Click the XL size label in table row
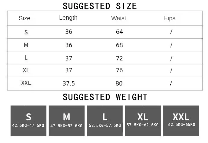 [26, 70]
